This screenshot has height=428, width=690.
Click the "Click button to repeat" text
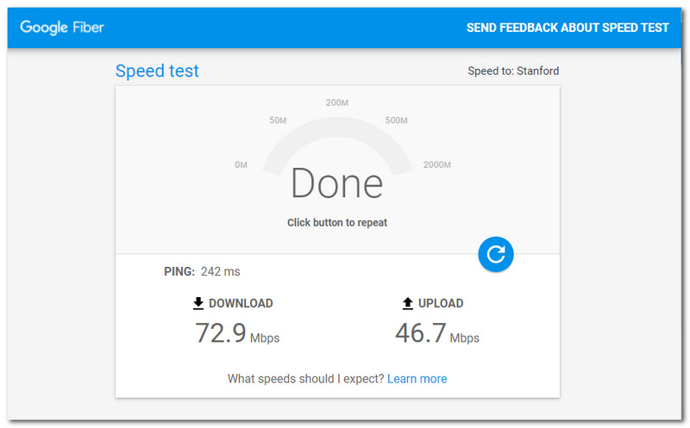tap(337, 223)
